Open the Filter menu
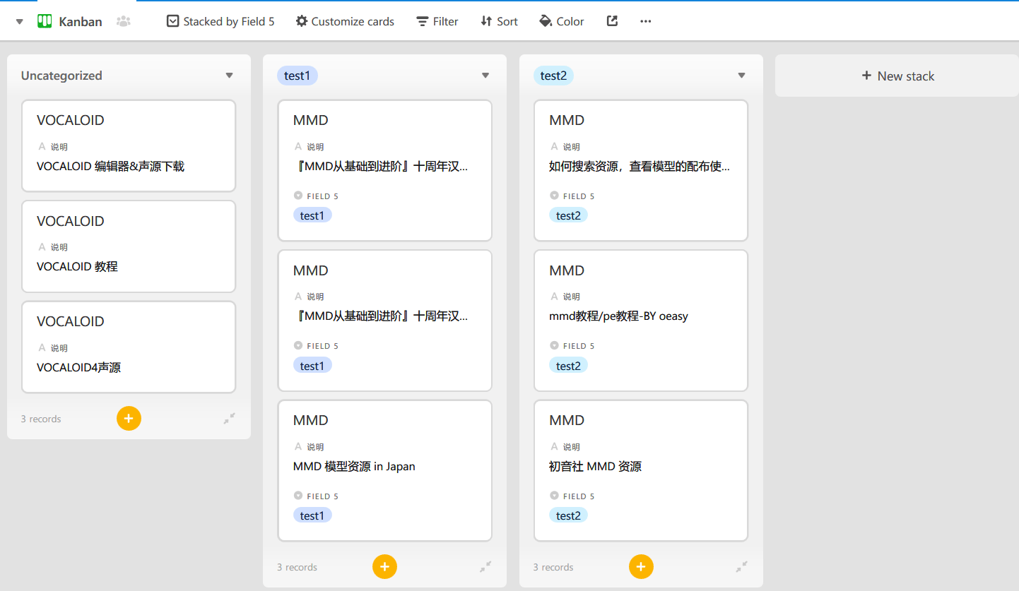Screen dimensions: 1019x591 click(437, 21)
